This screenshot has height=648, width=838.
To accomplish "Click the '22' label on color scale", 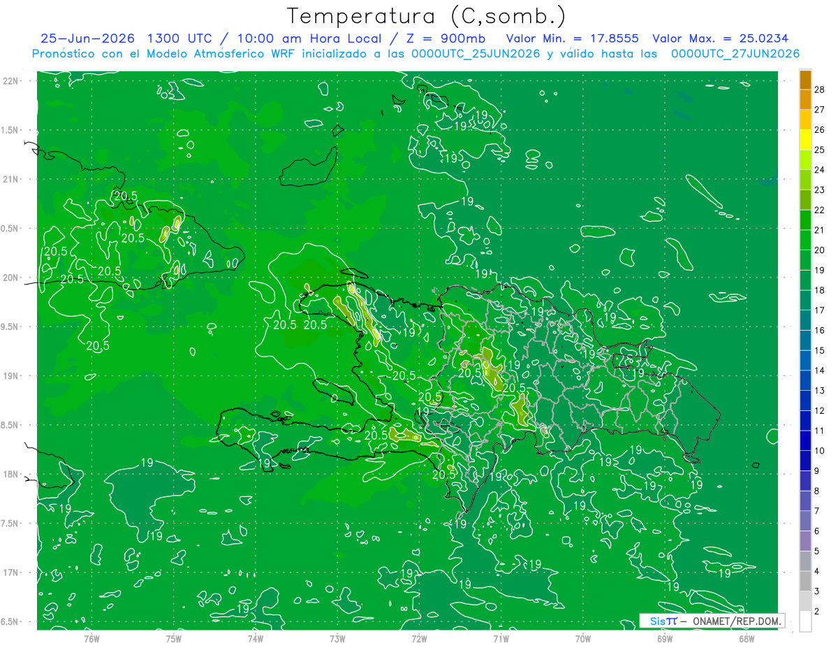I will point(820,209).
